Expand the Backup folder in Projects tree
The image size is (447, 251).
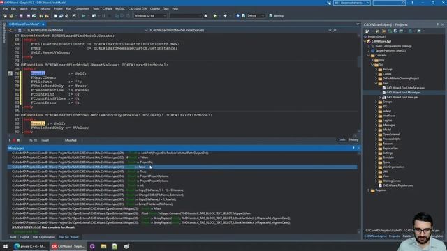point(376,70)
